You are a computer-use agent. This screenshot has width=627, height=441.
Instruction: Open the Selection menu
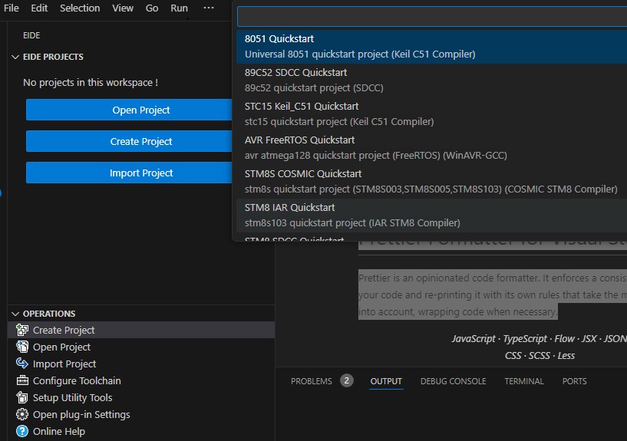(80, 8)
